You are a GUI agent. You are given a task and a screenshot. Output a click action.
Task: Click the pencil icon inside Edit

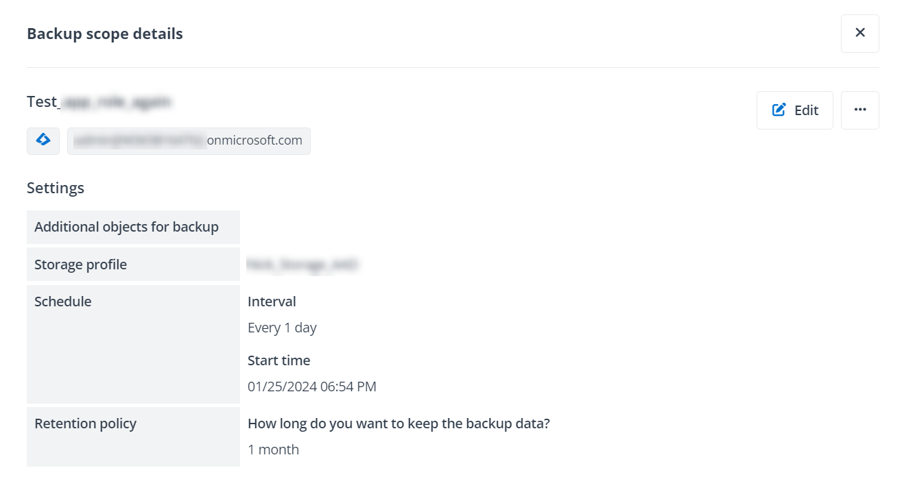(x=779, y=110)
